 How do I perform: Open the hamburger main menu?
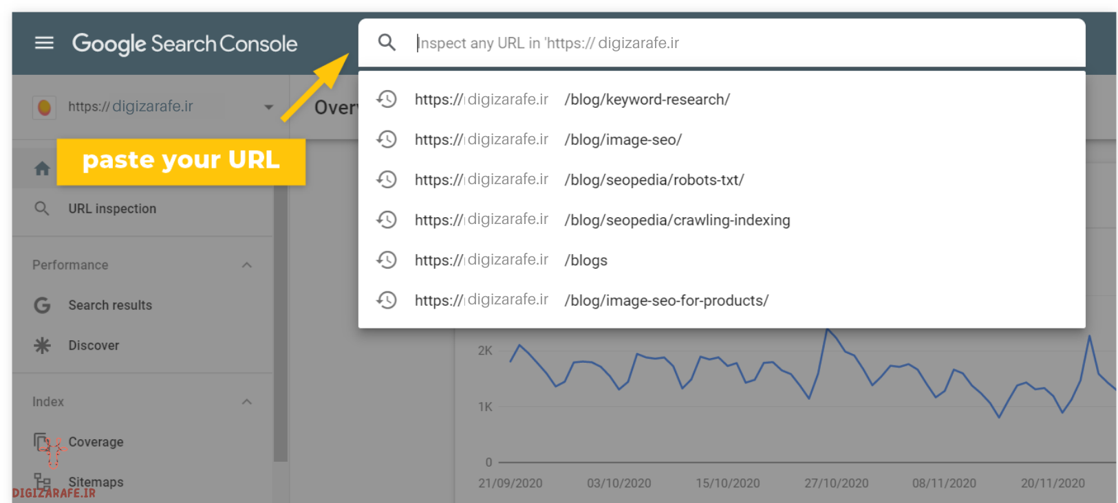pyautogui.click(x=44, y=43)
